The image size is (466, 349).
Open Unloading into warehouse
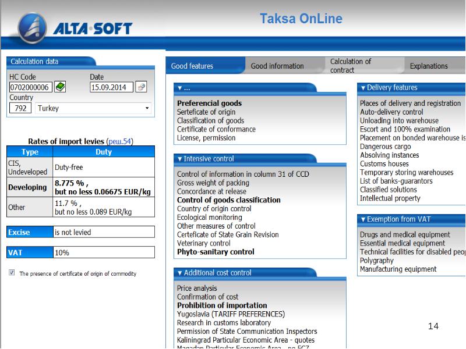pyautogui.click(x=400, y=120)
